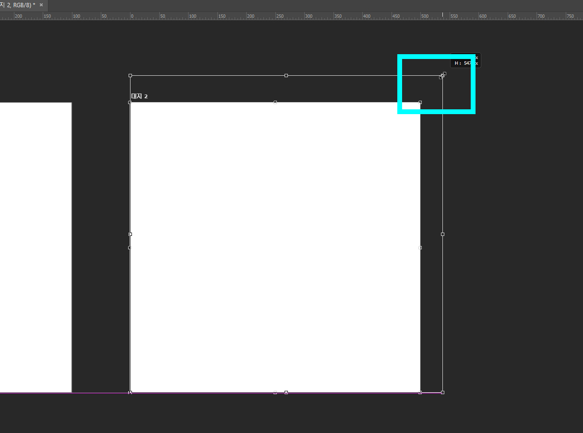The width and height of the screenshot is (583, 433).
Task: Click the artboard label 대지 2
Action: (x=140, y=96)
